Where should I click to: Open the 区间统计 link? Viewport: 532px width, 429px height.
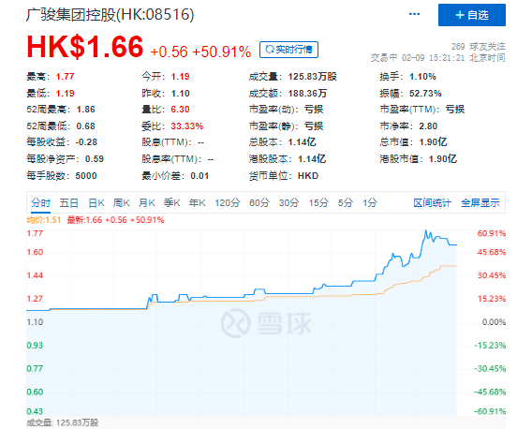pos(433,203)
